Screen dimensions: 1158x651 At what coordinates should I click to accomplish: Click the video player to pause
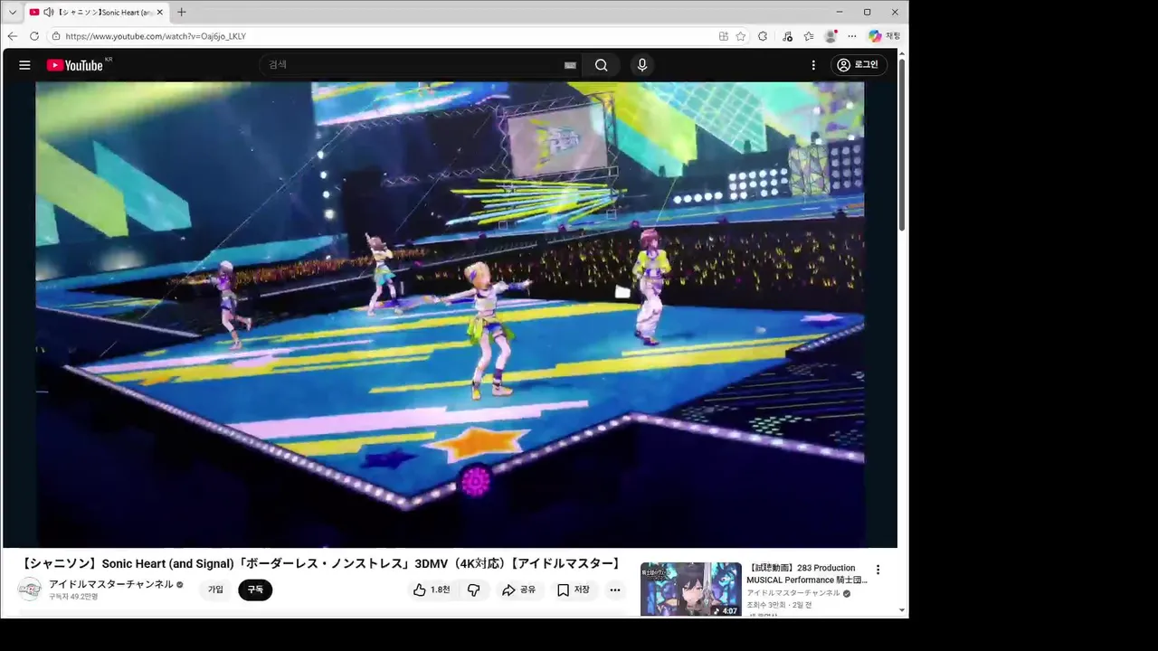coord(450,315)
